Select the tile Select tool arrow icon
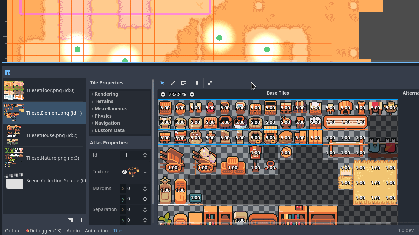This screenshot has height=235, width=419. click(162, 83)
